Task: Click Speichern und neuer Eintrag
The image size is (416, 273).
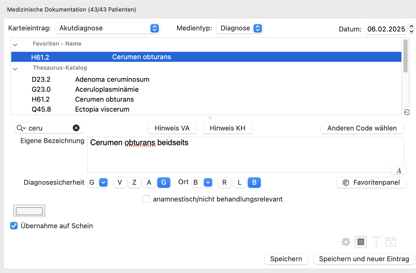Action: click(364, 259)
